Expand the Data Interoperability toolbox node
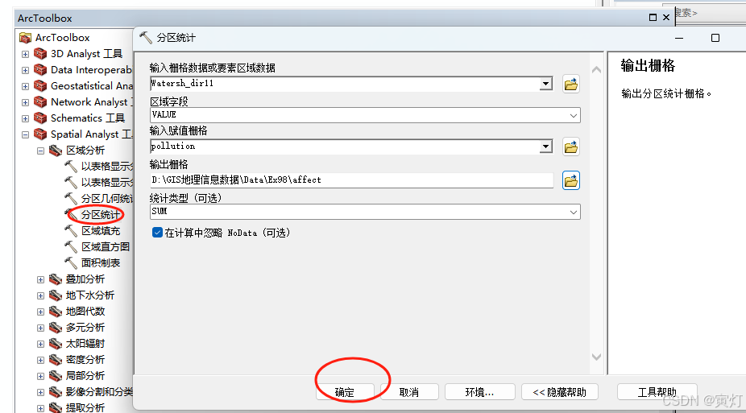The height and width of the screenshot is (413, 746). (25, 70)
